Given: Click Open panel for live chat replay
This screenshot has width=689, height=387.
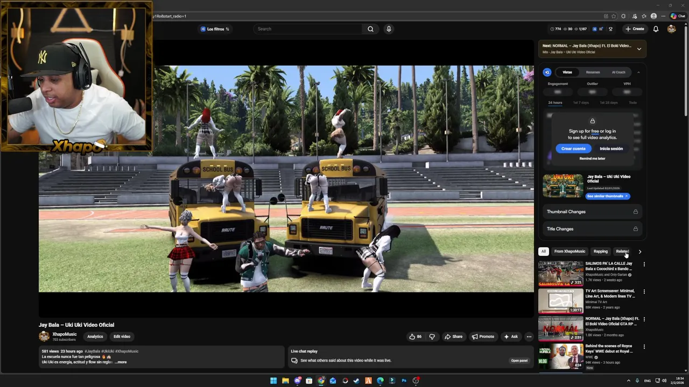Looking at the screenshot, I should [x=519, y=361].
